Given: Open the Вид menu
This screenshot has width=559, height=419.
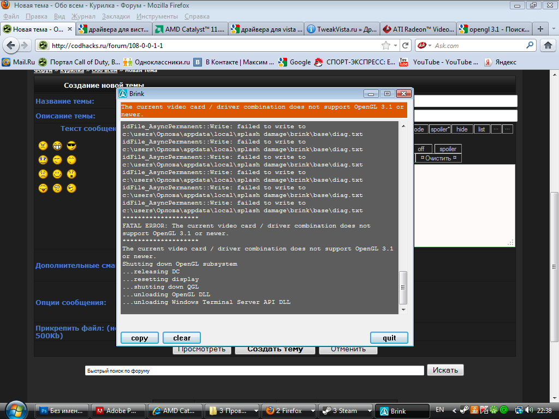Looking at the screenshot, I should tap(60, 16).
